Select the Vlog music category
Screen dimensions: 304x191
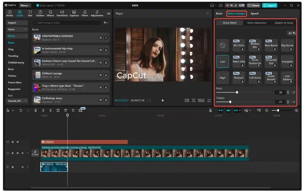point(11,49)
